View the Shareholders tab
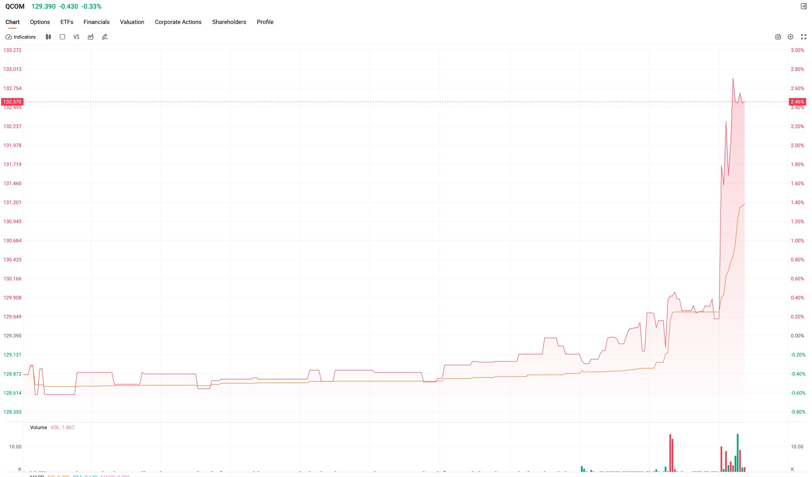 click(229, 22)
